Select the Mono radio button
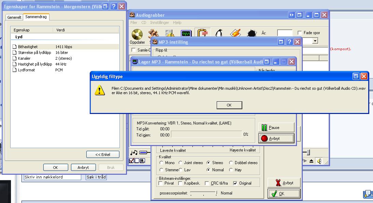373x203 pixels. (161, 163)
